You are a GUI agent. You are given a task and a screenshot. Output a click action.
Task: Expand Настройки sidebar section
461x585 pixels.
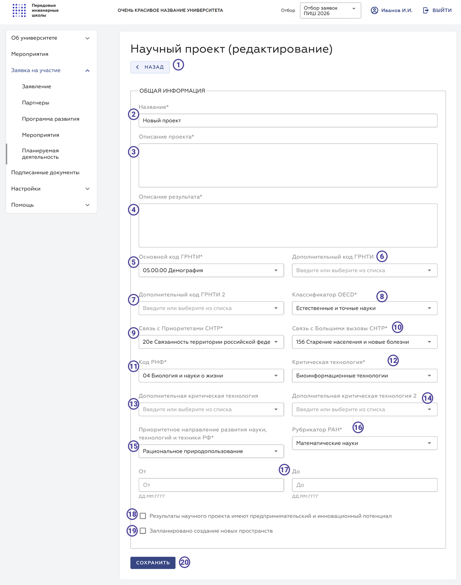[51, 189]
